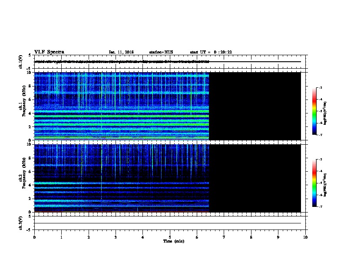This screenshot has width=344, height=266.
Task: Click the '7' minute tick label
Action: 224,237
